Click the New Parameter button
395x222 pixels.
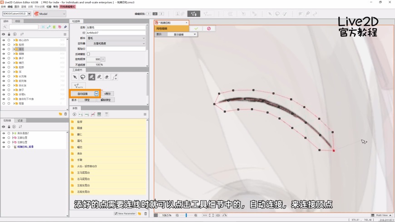125,213
